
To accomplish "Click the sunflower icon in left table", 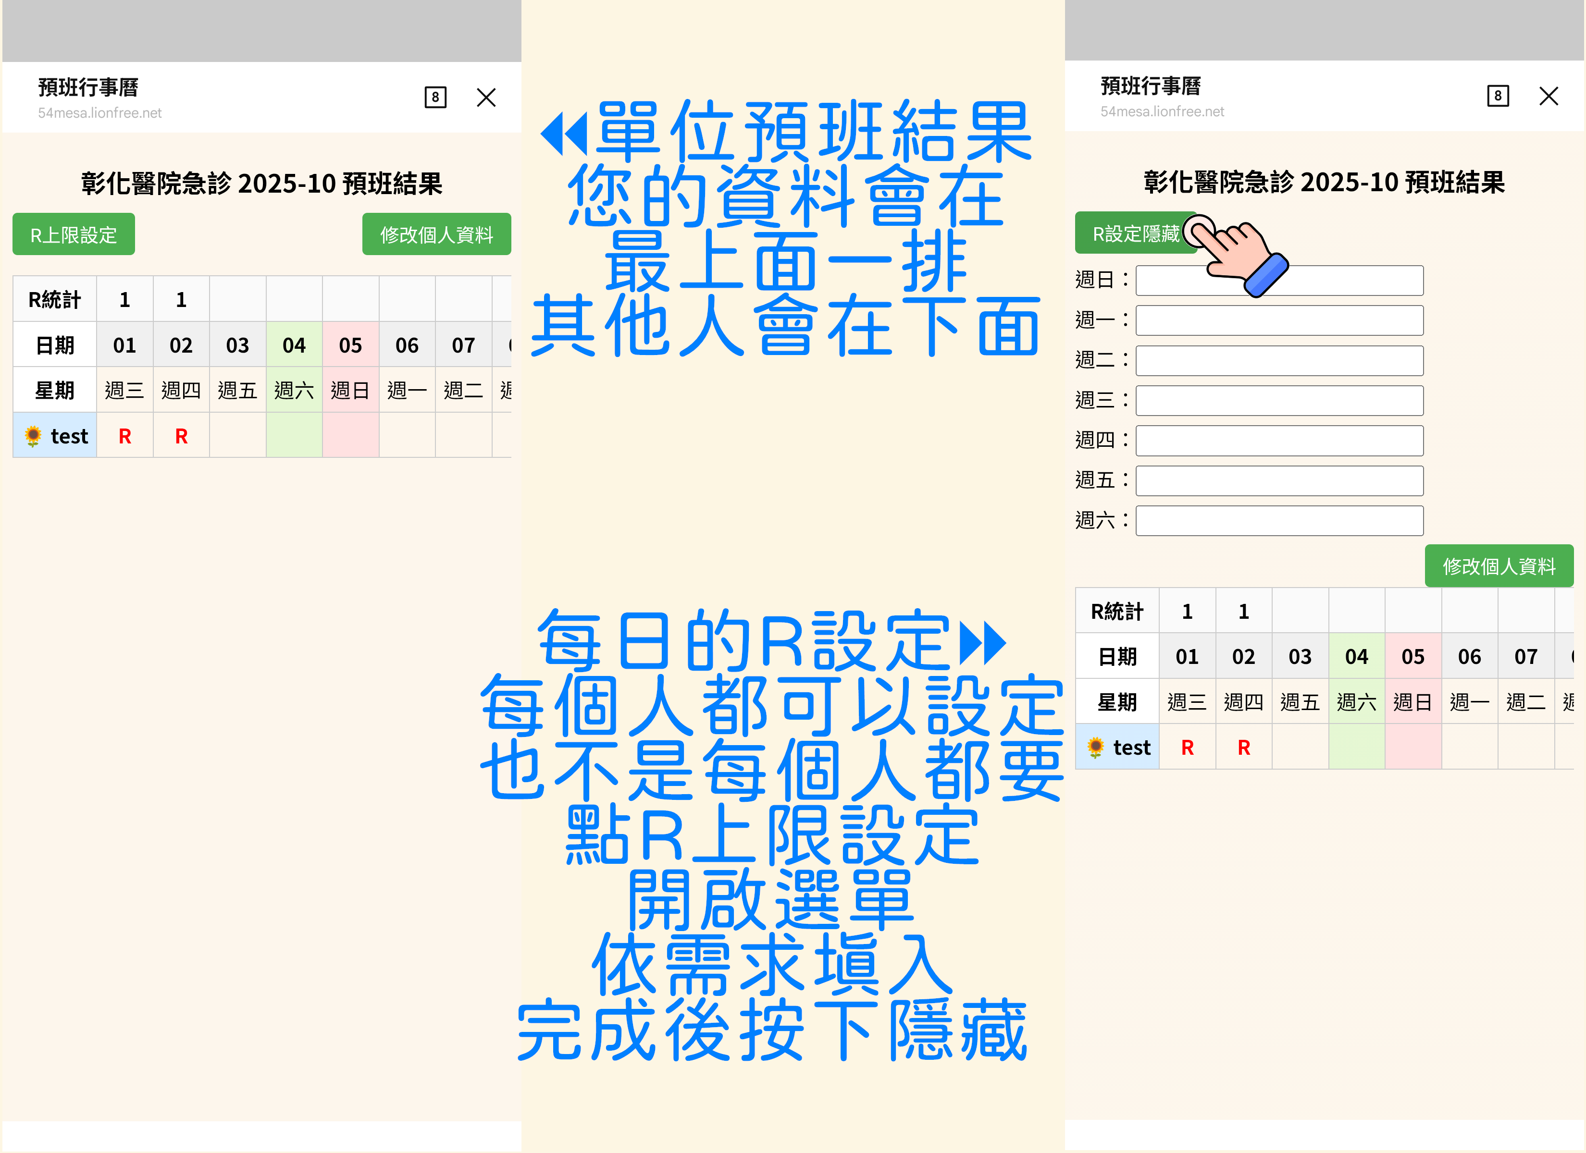I will tap(33, 436).
